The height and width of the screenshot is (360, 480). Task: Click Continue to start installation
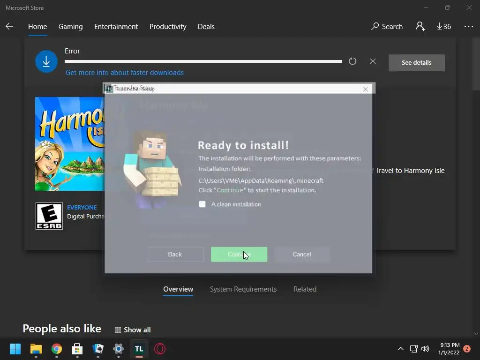[x=239, y=255]
